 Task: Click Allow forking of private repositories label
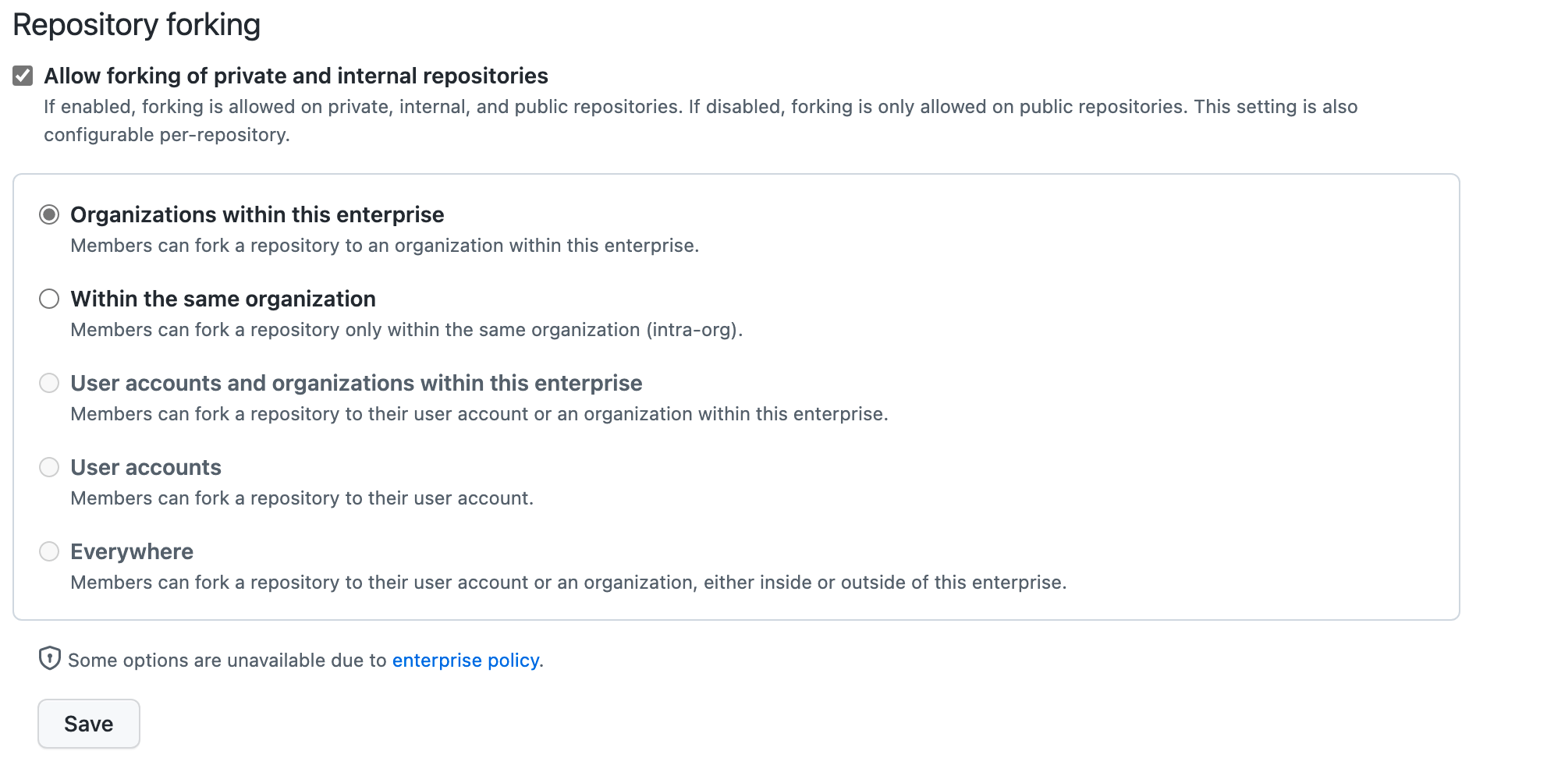(296, 76)
